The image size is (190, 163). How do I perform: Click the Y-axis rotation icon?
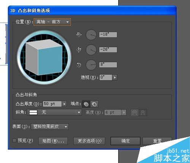[x=79, y=49]
